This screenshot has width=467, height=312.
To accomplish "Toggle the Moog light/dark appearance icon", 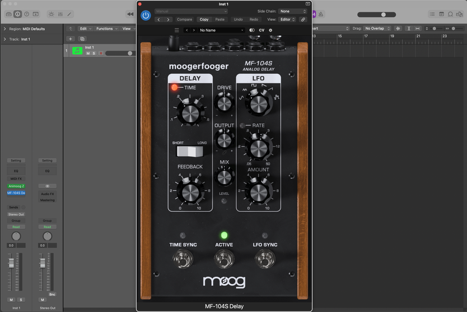I will click(x=252, y=30).
